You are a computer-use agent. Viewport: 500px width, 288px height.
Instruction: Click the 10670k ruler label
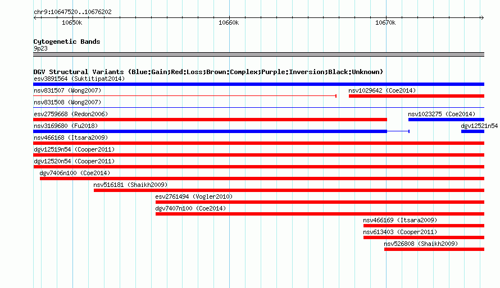(x=385, y=22)
